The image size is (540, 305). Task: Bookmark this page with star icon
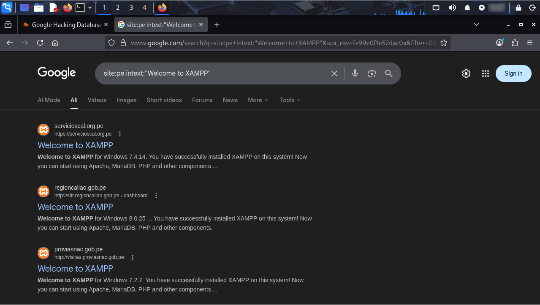pyautogui.click(x=443, y=43)
